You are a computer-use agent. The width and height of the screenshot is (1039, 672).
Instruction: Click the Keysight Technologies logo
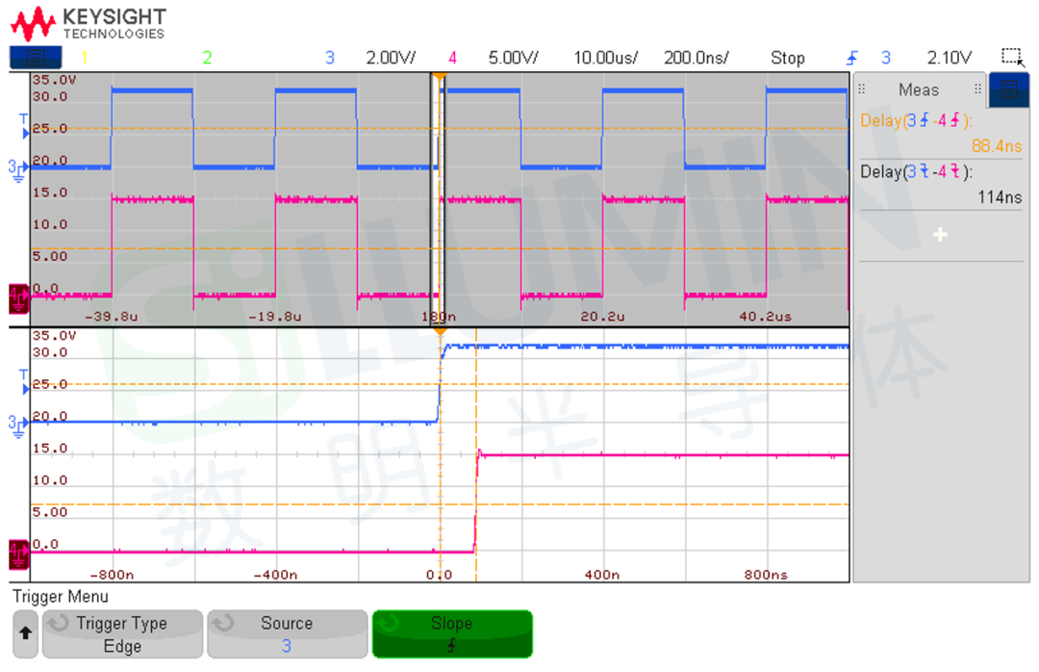coord(89,23)
